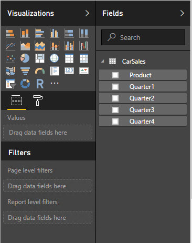Choose the scatter chart visualization
The width and height of the screenshot is (192, 243).
point(10,58)
